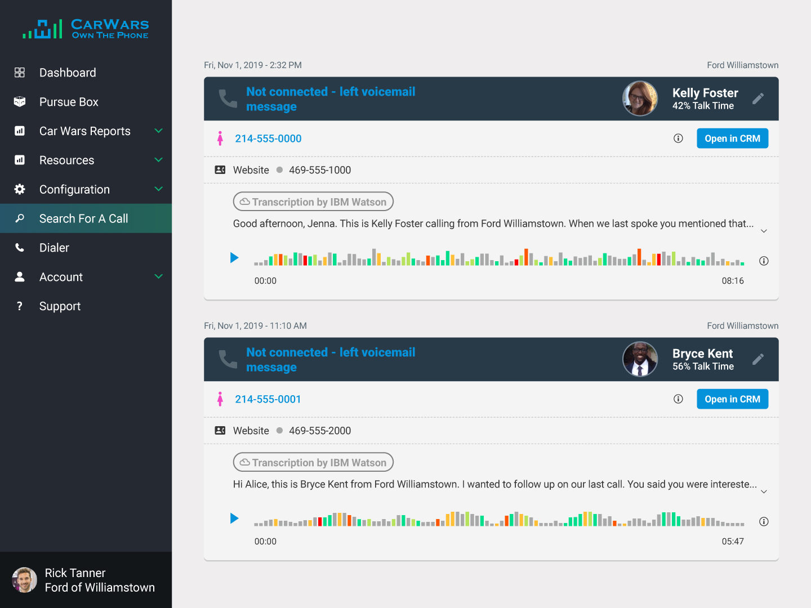Screen dimensions: 811x608
Task: Click the Pursue Box icon
Action: coord(20,102)
